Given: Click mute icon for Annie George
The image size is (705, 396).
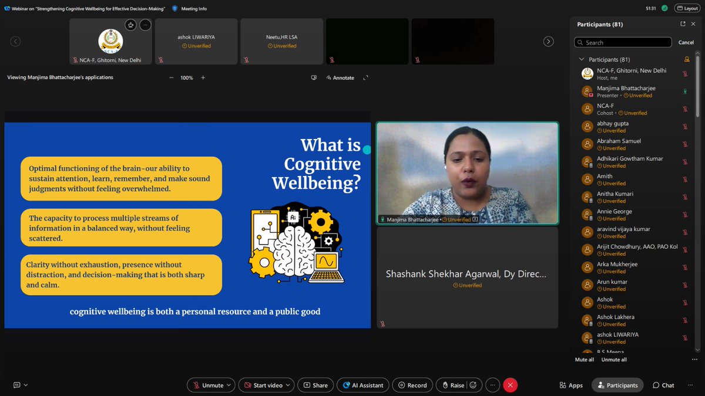Looking at the screenshot, I should tap(684, 215).
